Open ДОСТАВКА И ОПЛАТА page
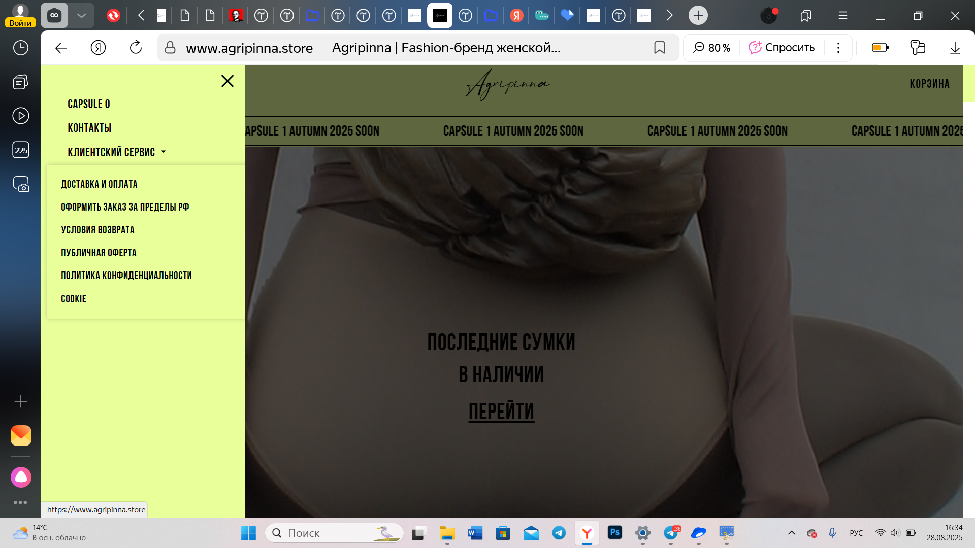This screenshot has width=975, height=548. 99,184
